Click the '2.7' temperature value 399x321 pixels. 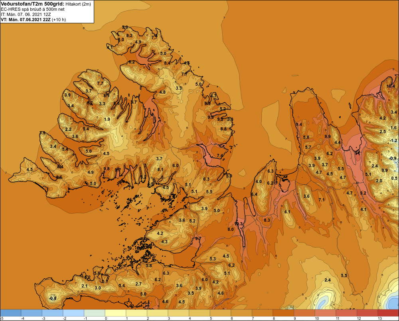click(x=138, y=284)
